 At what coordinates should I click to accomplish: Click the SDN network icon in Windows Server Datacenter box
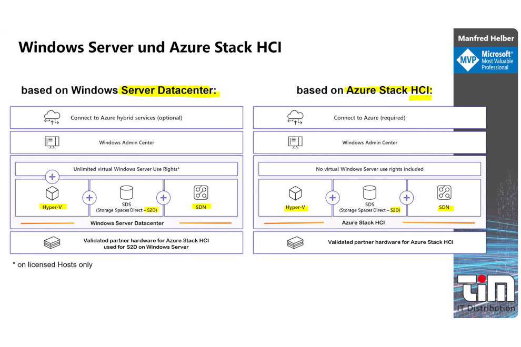pyautogui.click(x=201, y=192)
